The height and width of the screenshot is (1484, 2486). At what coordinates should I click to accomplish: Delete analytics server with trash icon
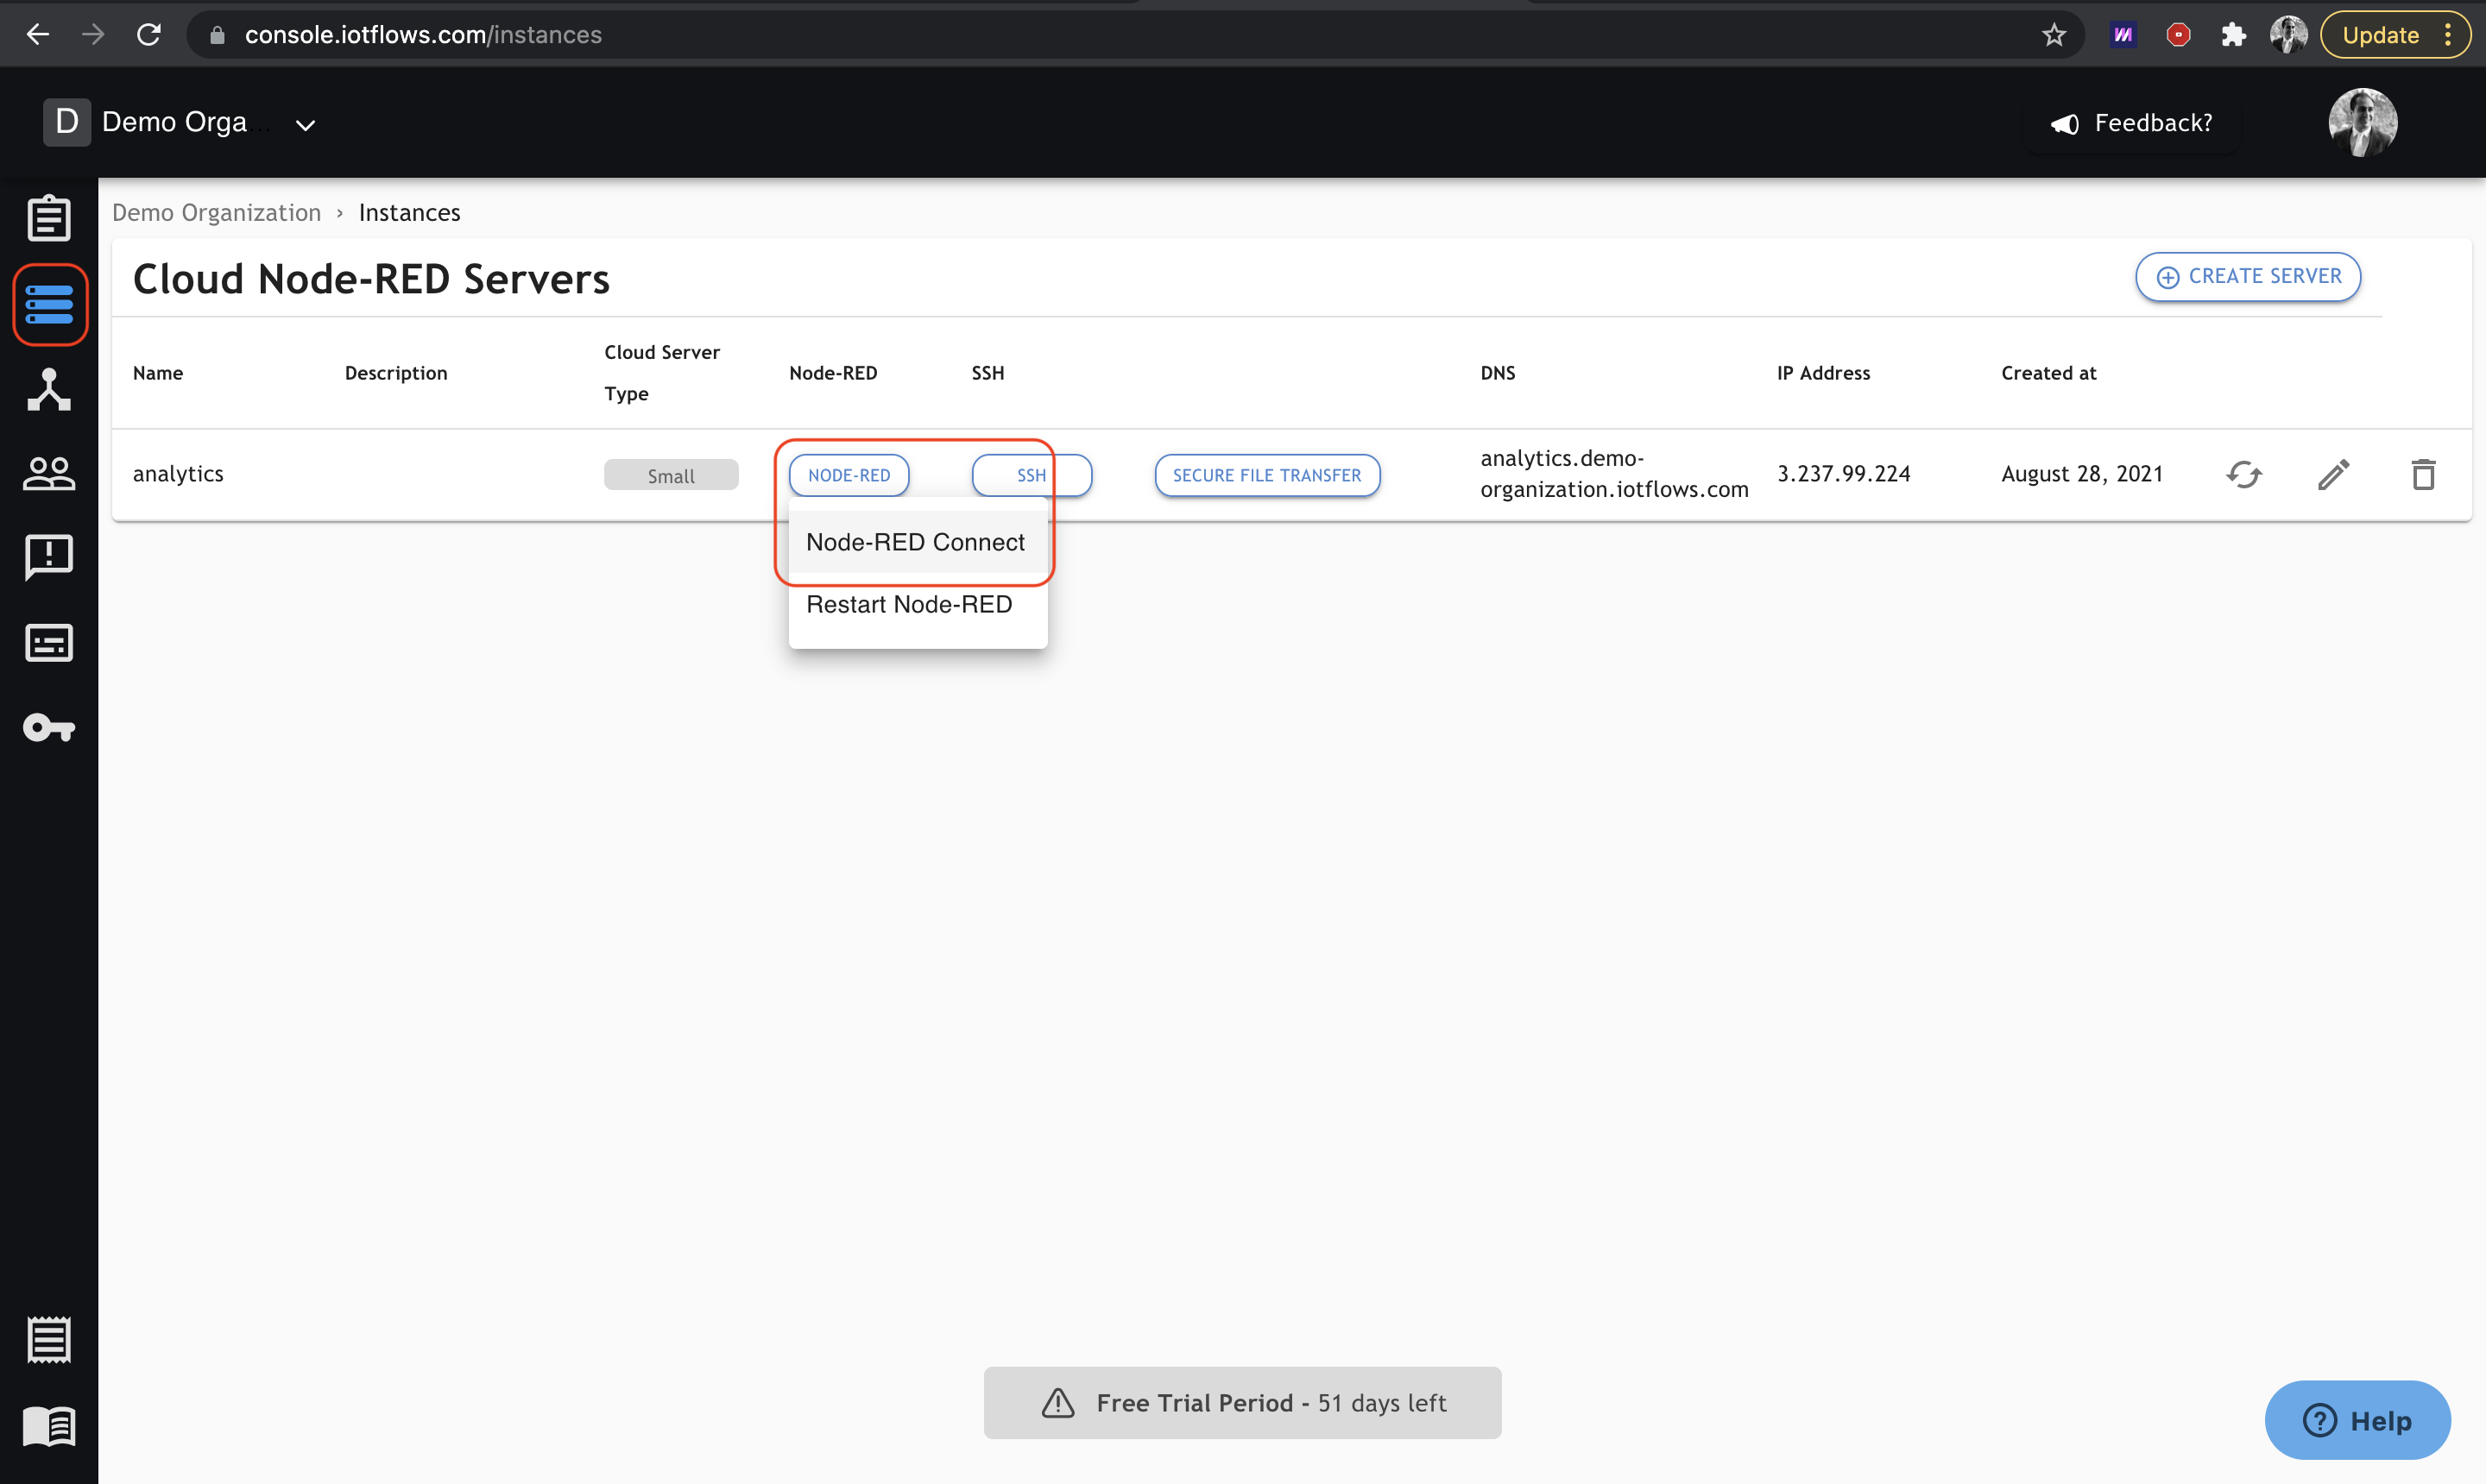pyautogui.click(x=2422, y=474)
